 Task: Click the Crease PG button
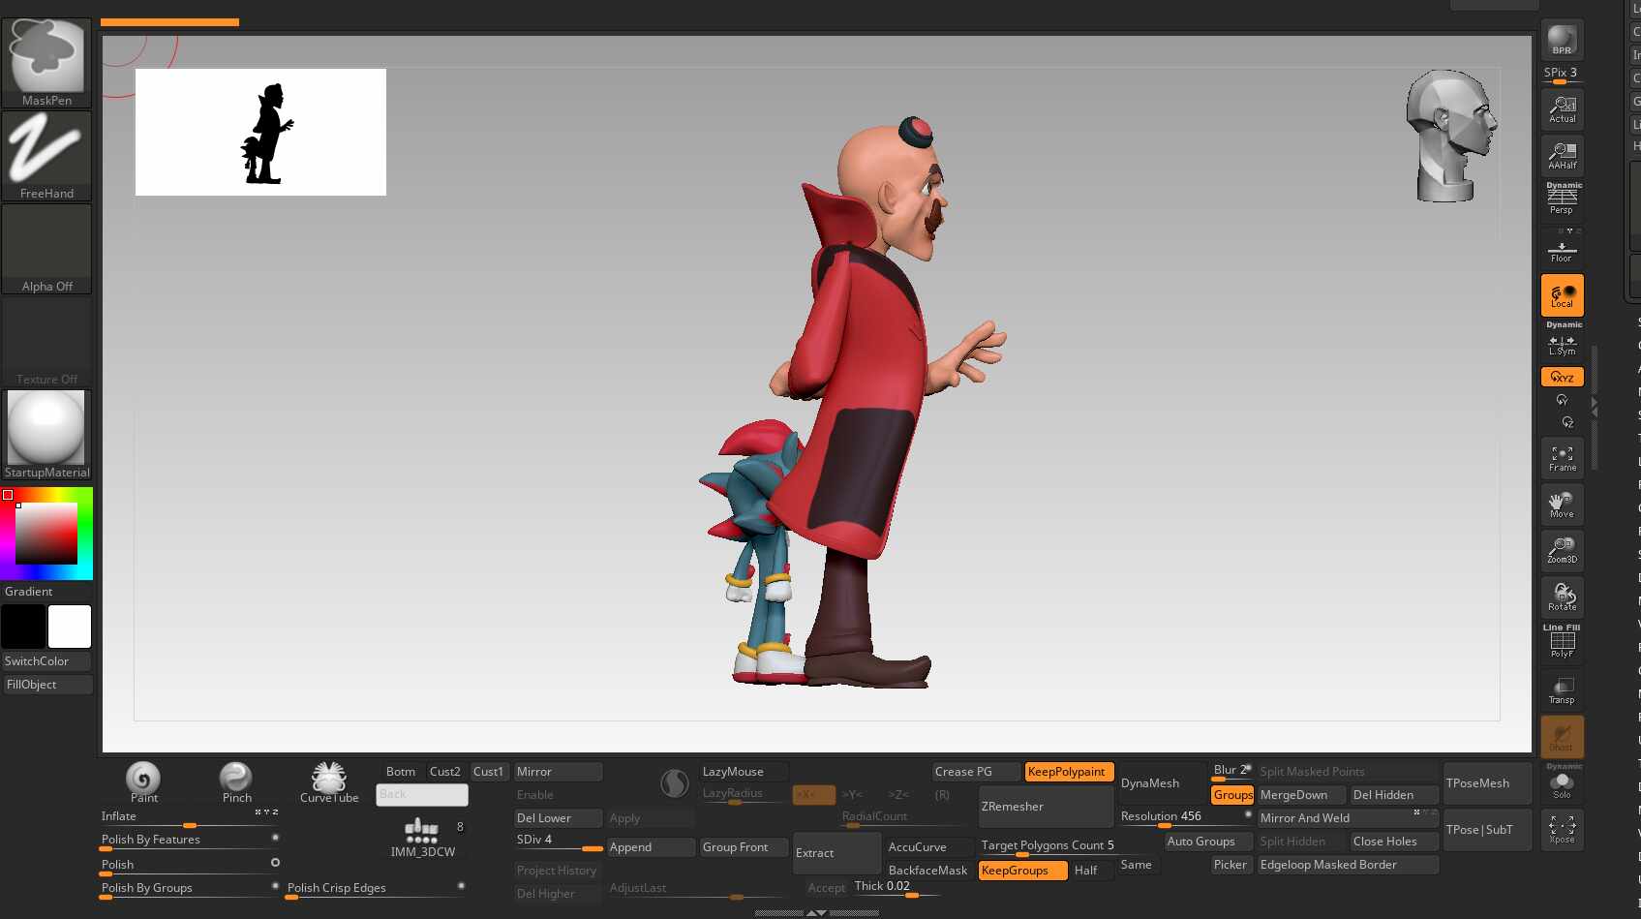[x=977, y=772]
